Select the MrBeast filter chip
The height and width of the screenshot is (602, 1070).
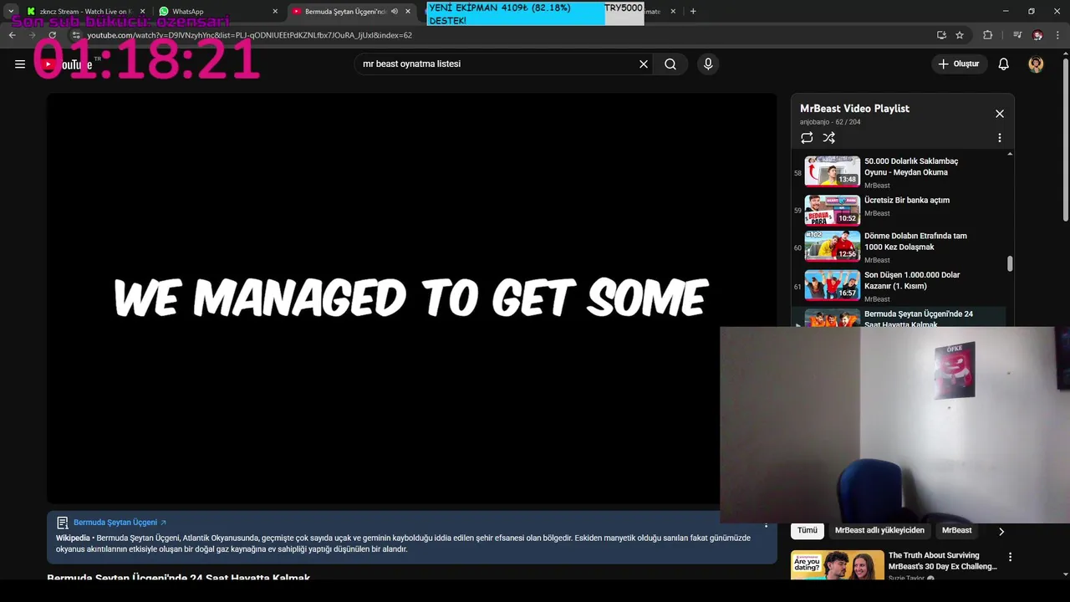(x=957, y=530)
